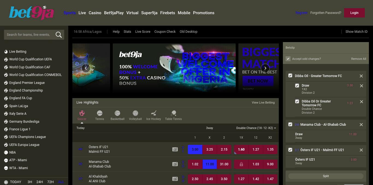Select 1X odd 1.60 for Östers match
This screenshot has height=185, width=373.
click(241, 149)
